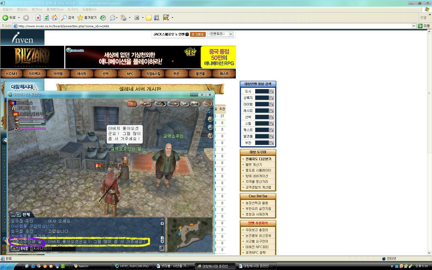Click the IE Refresh toolbar icon

pyautogui.click(x=46, y=18)
